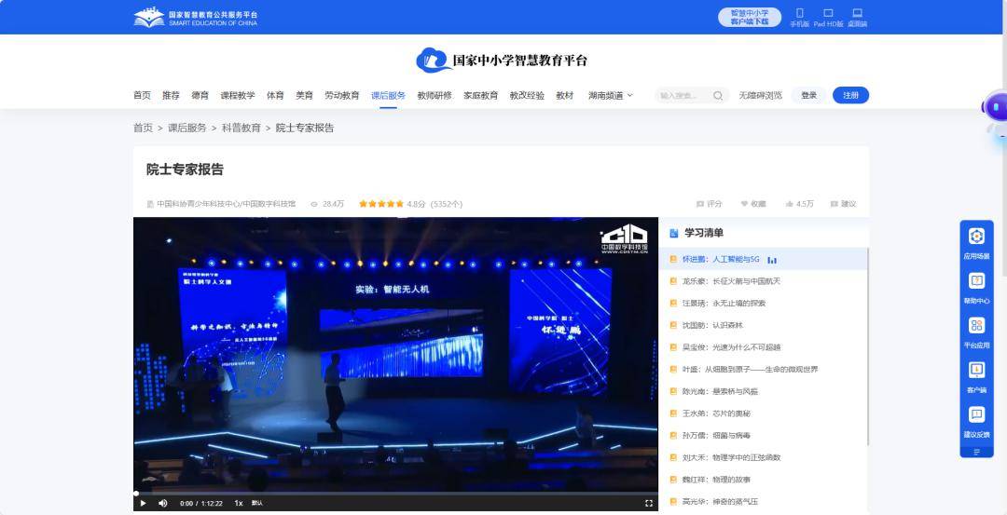The height and width of the screenshot is (515, 1007).
Task: Click the search magnifier icon
Action: [x=718, y=96]
